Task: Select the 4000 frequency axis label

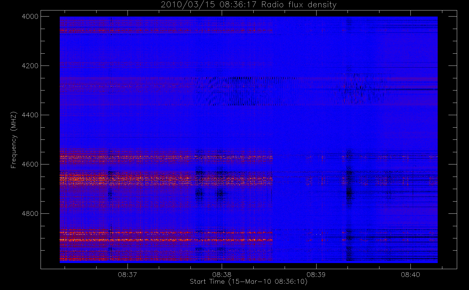Action: (x=30, y=17)
